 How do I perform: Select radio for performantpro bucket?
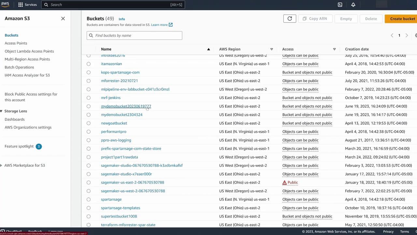[89, 132]
